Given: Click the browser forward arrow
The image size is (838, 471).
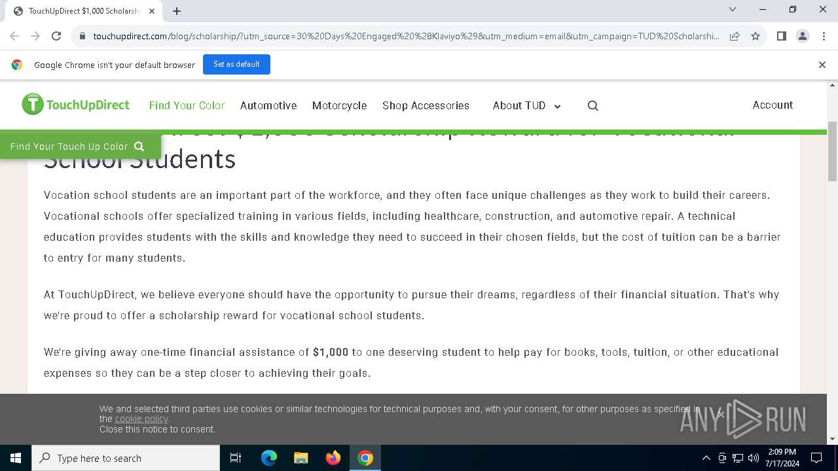Looking at the screenshot, I should click(35, 36).
